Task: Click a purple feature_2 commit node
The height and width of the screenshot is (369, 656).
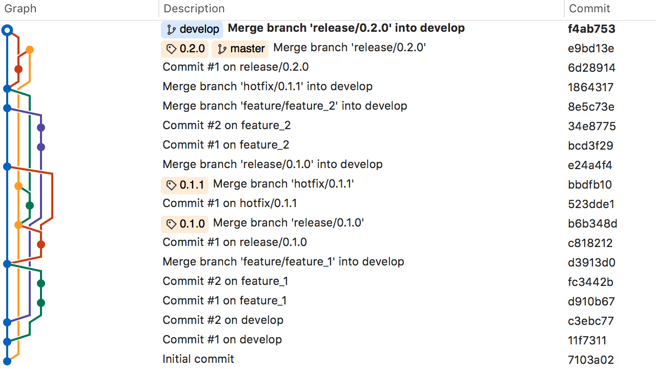Action: [x=40, y=127]
